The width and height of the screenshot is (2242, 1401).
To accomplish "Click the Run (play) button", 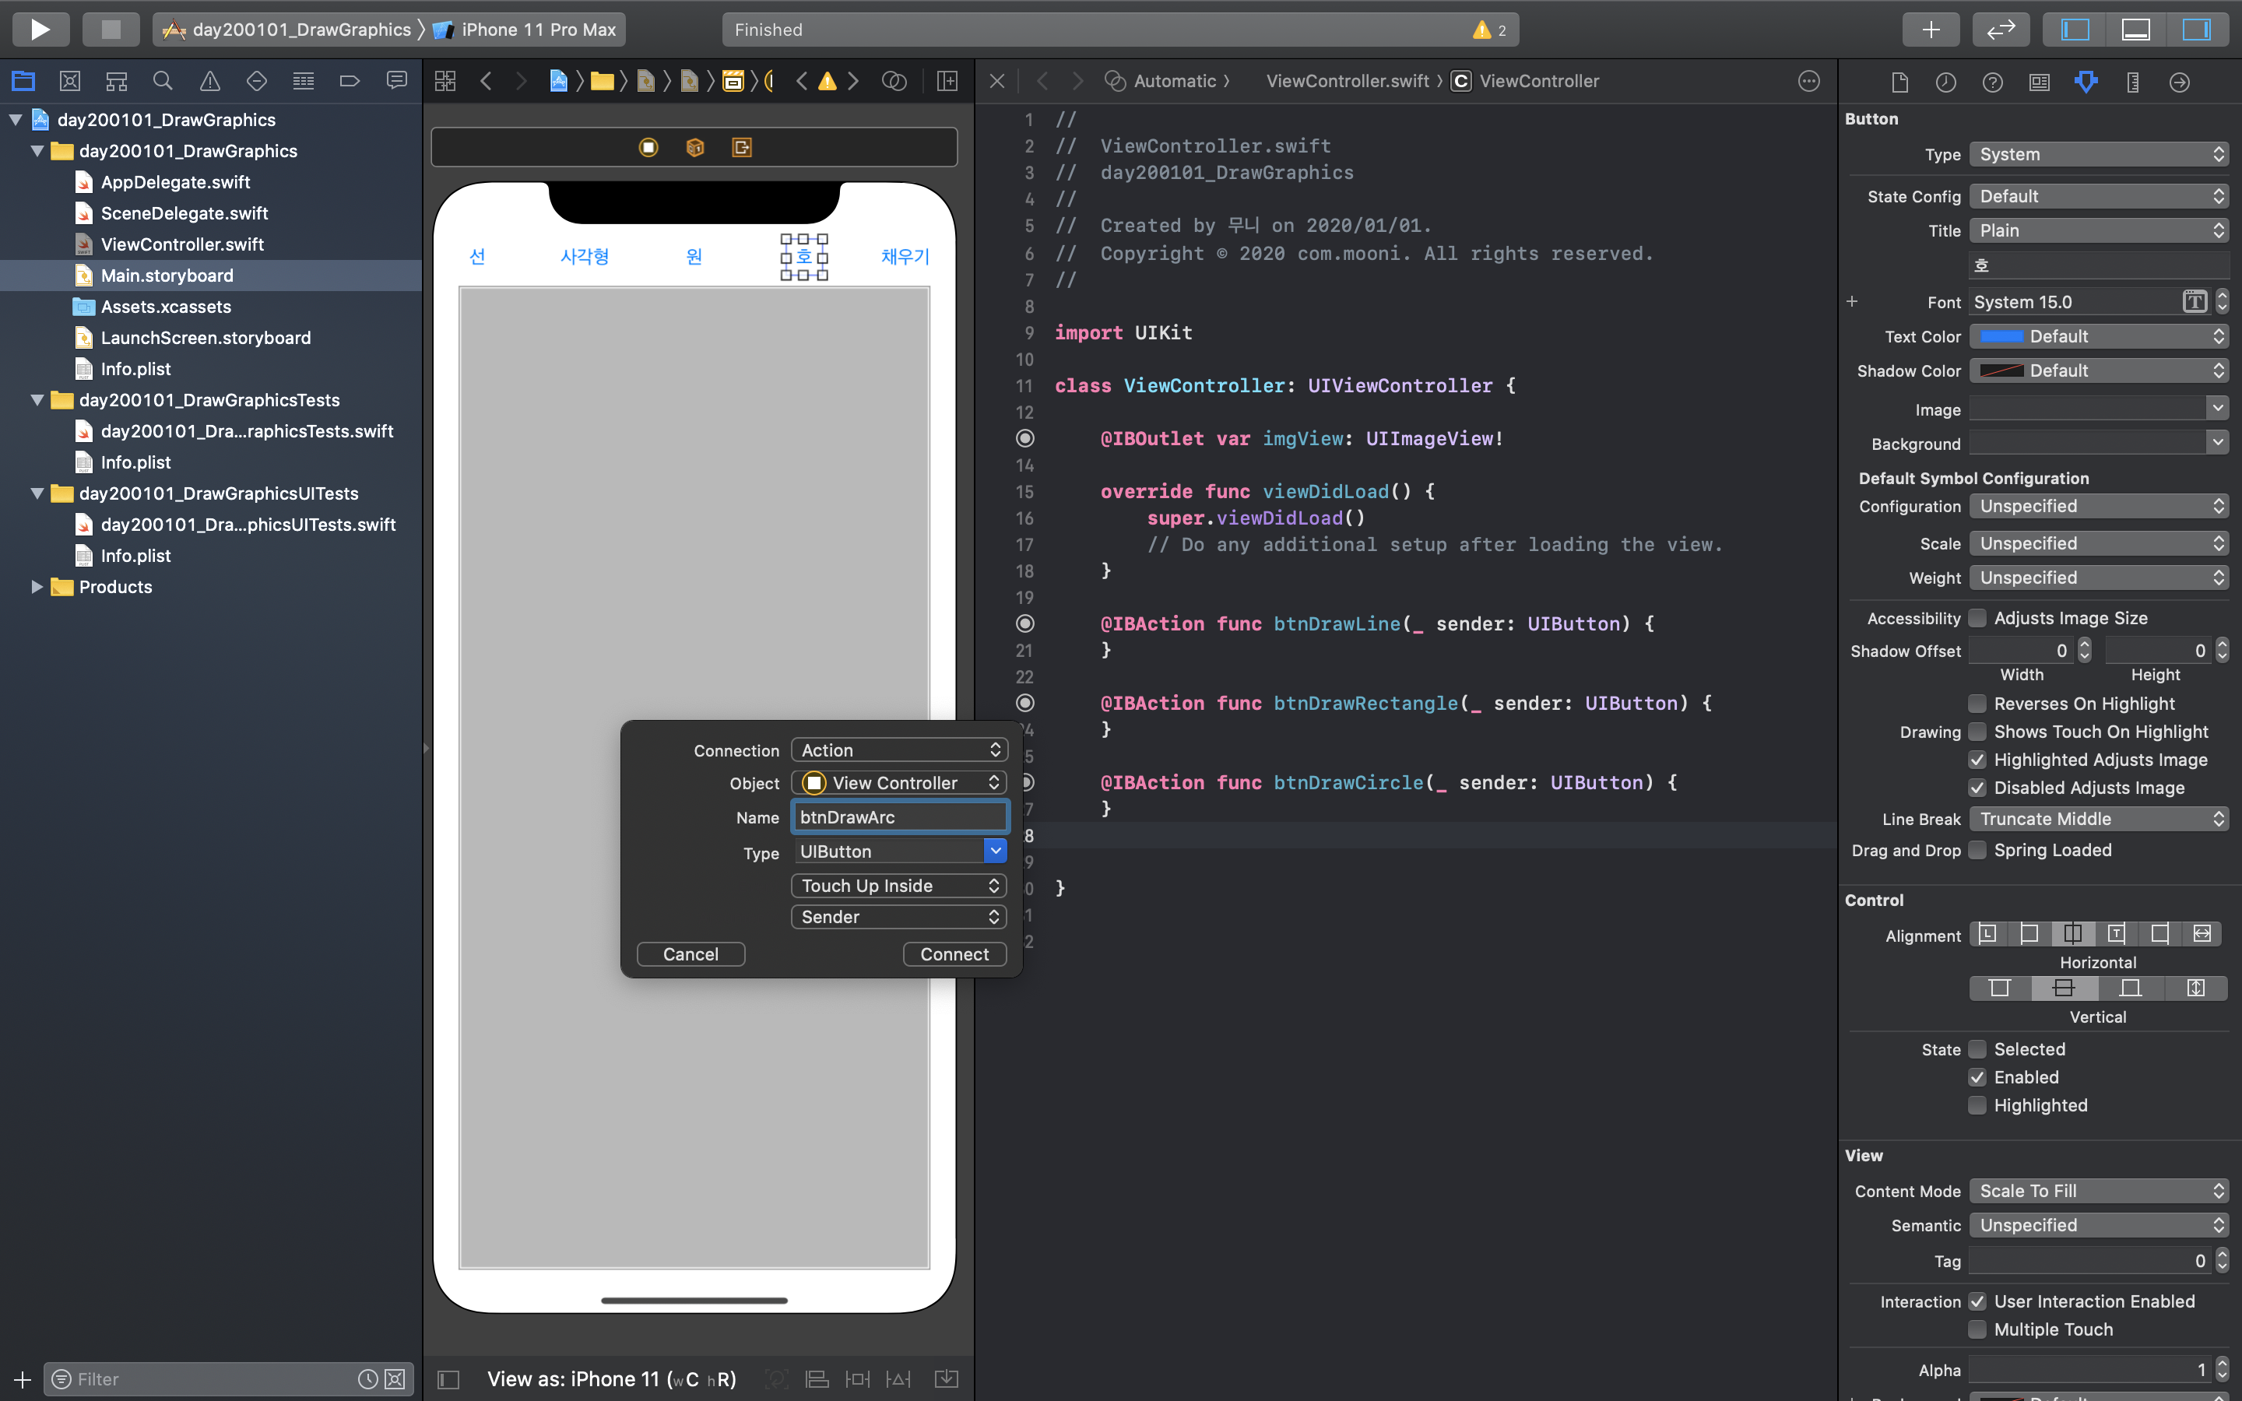I will click(x=40, y=30).
